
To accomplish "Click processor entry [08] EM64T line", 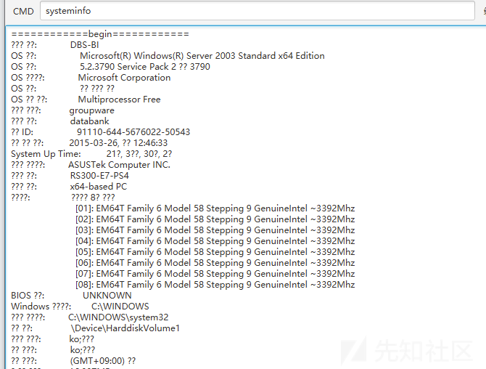I will pos(215,285).
